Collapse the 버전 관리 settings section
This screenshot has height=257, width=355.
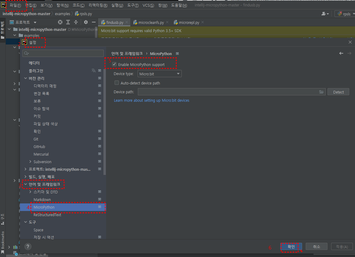[x=25, y=78]
